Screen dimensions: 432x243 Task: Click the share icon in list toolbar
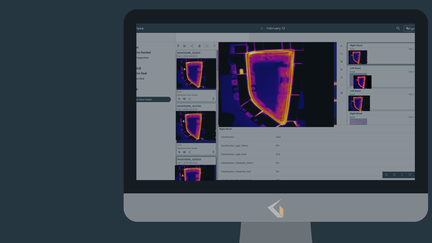point(192,46)
